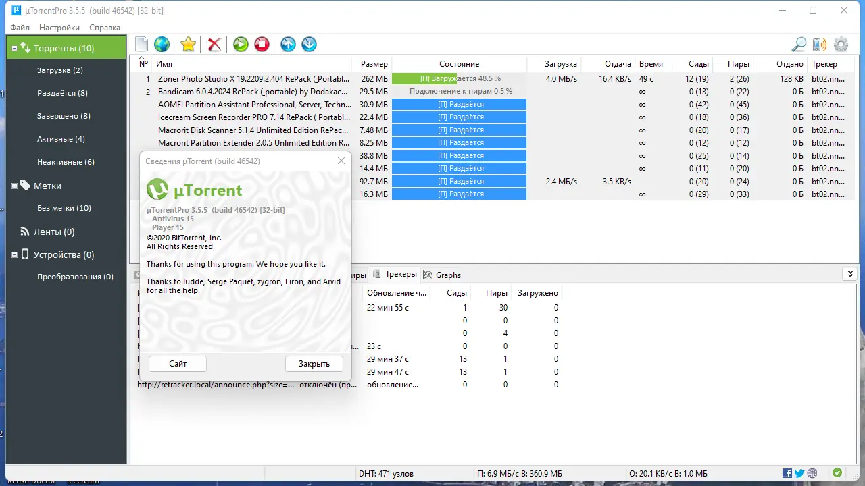Image resolution: width=865 pixels, height=486 pixels.
Task: Click the Facebook icon in status bar
Action: pyautogui.click(x=787, y=473)
